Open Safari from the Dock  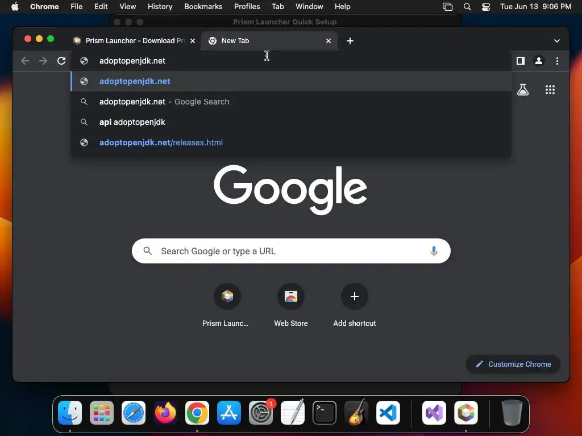[134, 412]
